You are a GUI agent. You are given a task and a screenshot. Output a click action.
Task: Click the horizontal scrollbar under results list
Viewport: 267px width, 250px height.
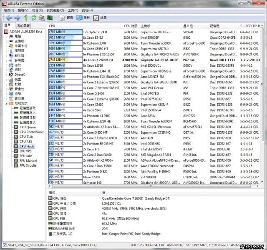click(x=151, y=186)
